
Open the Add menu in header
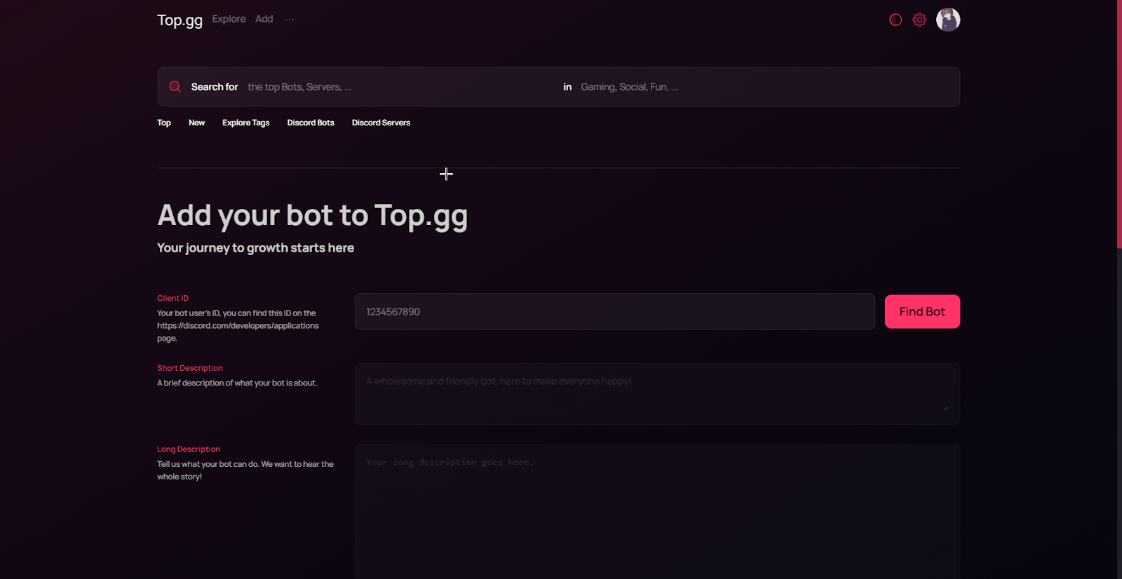(264, 19)
